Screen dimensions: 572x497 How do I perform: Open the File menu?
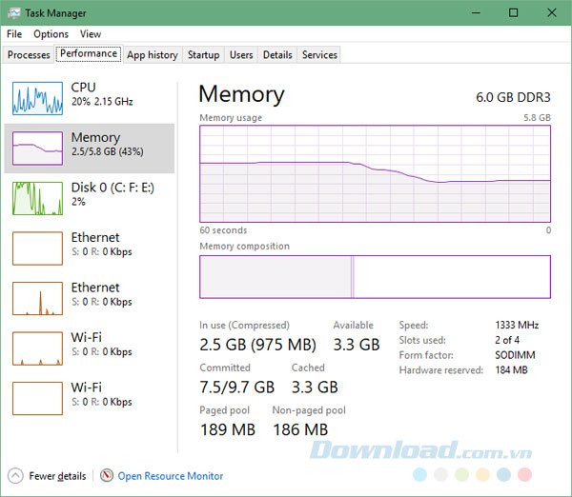(14, 34)
